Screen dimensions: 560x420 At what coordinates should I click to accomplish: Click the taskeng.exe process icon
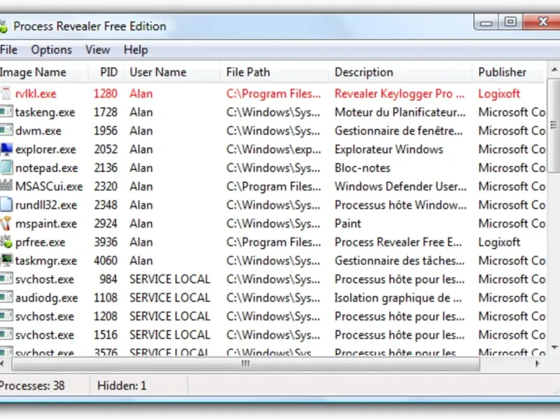pyautogui.click(x=6, y=112)
